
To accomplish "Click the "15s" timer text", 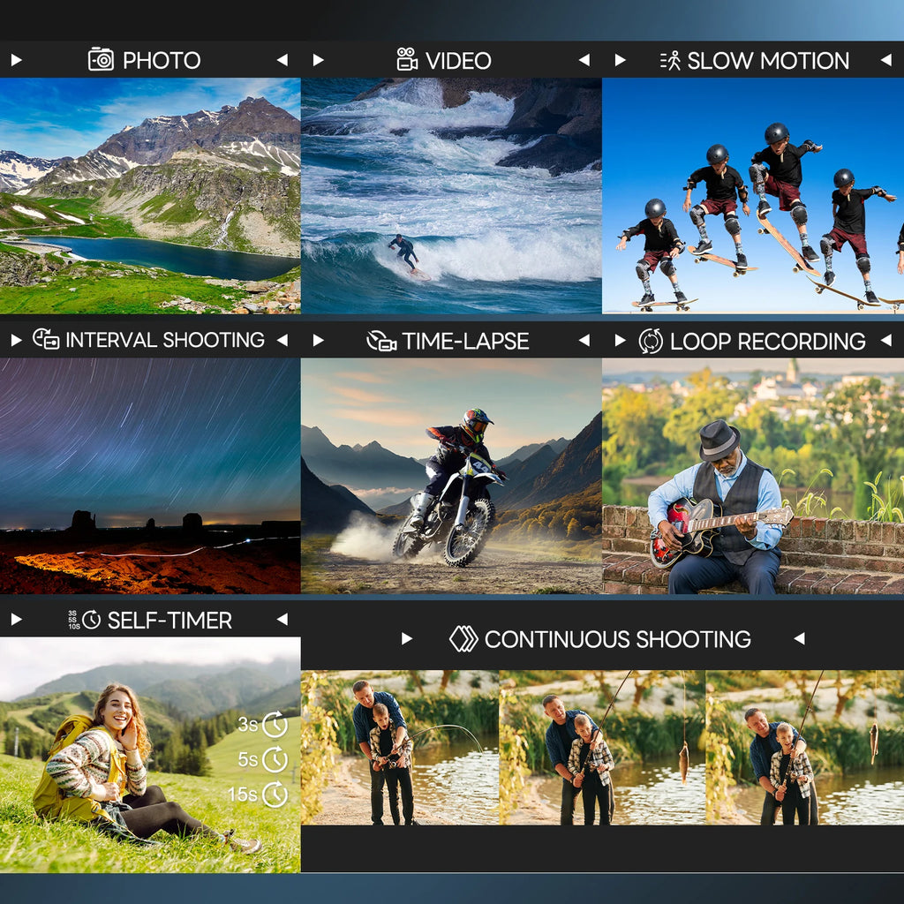I will [x=243, y=795].
